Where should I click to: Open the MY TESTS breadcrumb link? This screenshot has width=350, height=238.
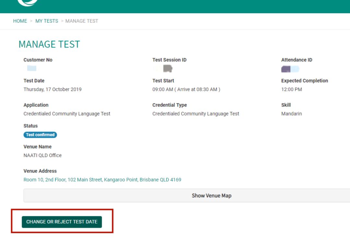pos(47,21)
